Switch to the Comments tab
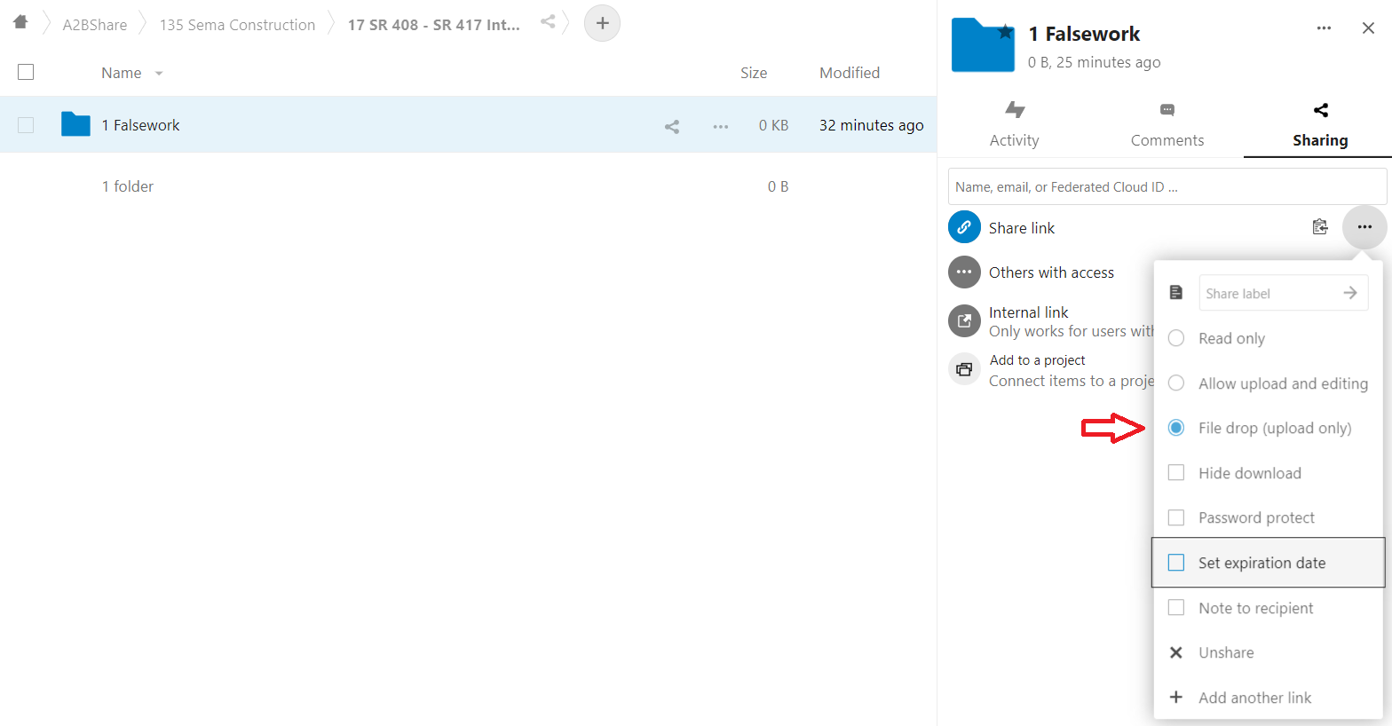Image resolution: width=1392 pixels, height=726 pixels. (x=1167, y=124)
